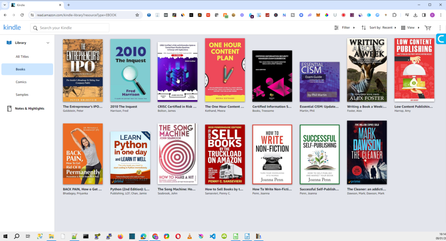Open Successful Self-Publishing book cover
The width and height of the screenshot is (446, 241).
(320, 154)
